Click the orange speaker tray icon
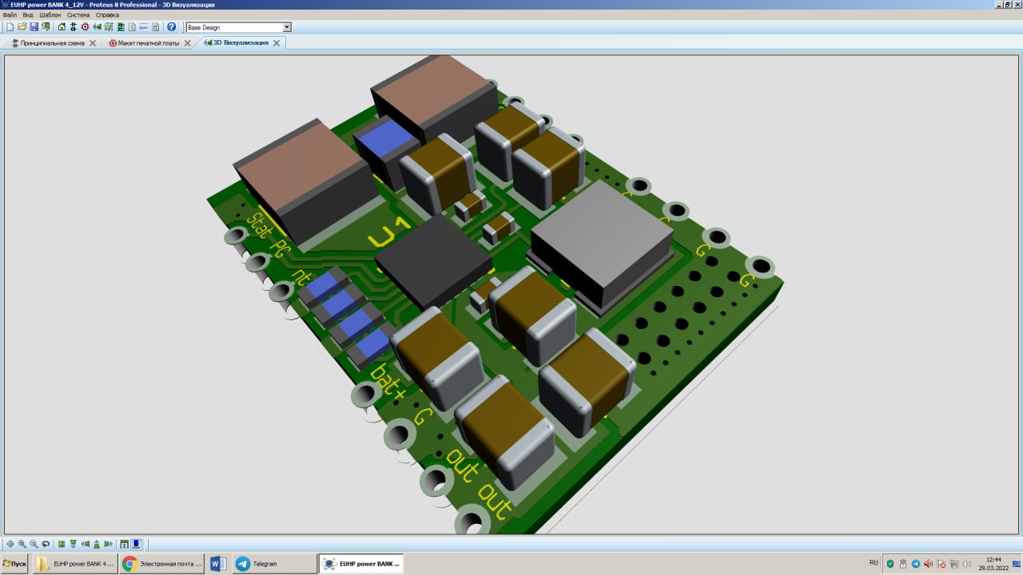The width and height of the screenshot is (1023, 575). click(x=929, y=564)
